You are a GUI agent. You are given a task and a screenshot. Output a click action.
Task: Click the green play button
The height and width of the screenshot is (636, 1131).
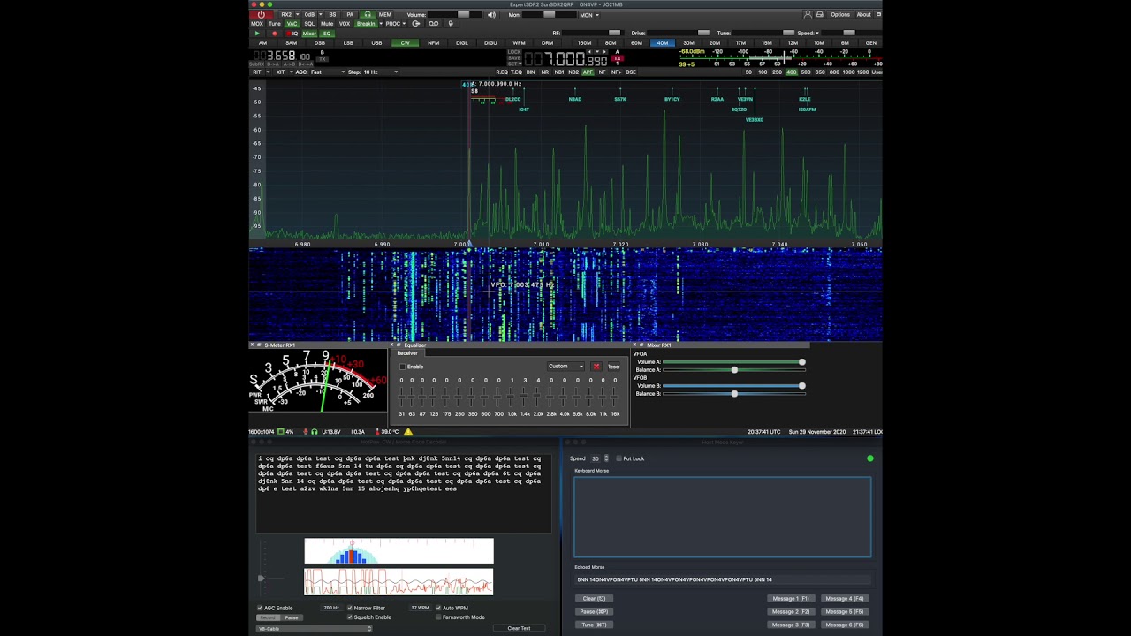[x=257, y=34]
